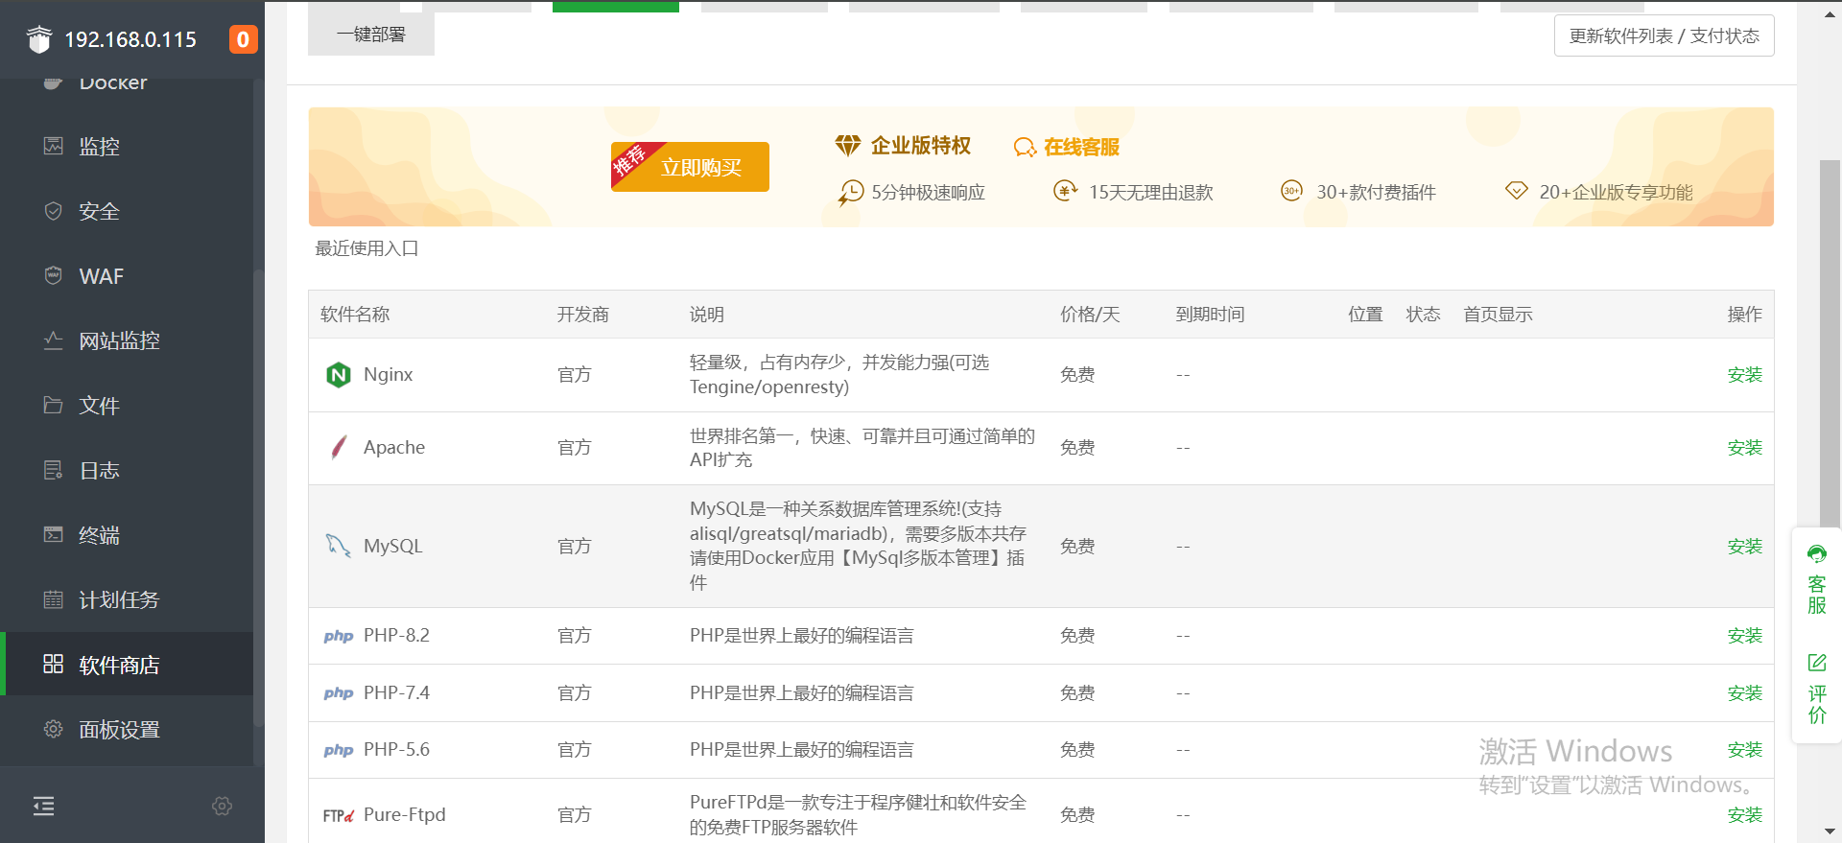Click 更新软件列表 / 支付状态 button
The height and width of the screenshot is (843, 1842).
[x=1664, y=35]
